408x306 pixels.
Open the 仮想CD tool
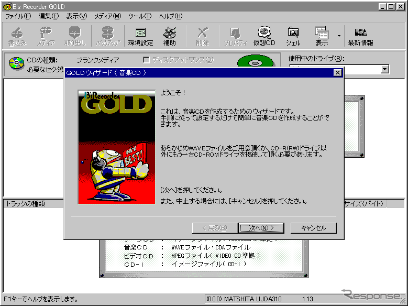[x=264, y=37]
